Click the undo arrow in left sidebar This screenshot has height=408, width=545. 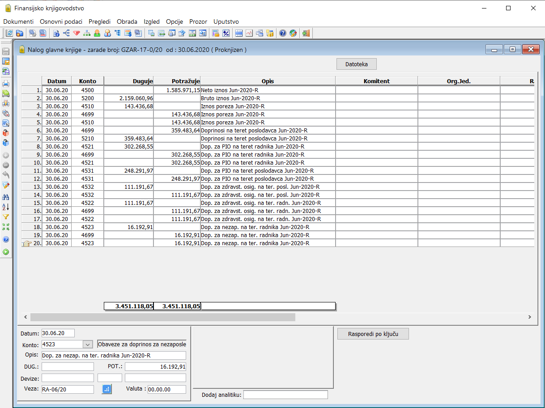point(6,175)
